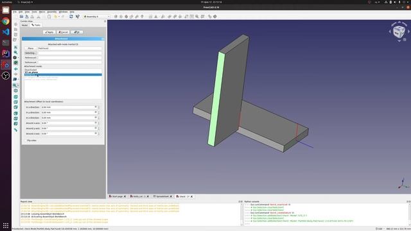Viewport: 411px width, 231px height.
Task: Open the Show Applications grid
Action: point(6,225)
